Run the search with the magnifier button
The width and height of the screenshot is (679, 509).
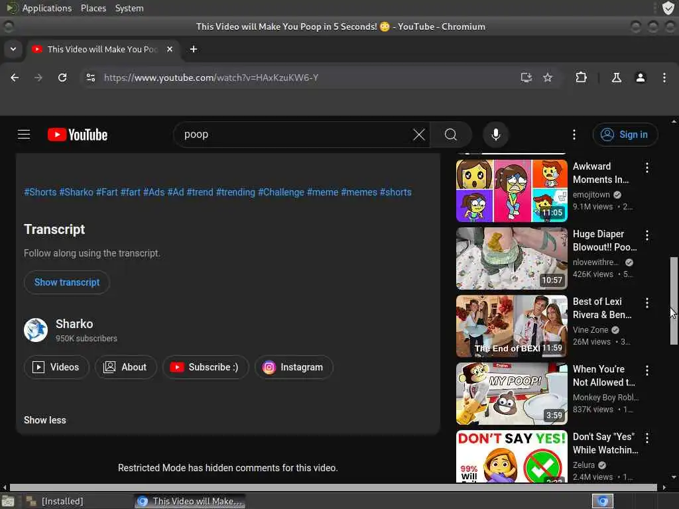[451, 135]
